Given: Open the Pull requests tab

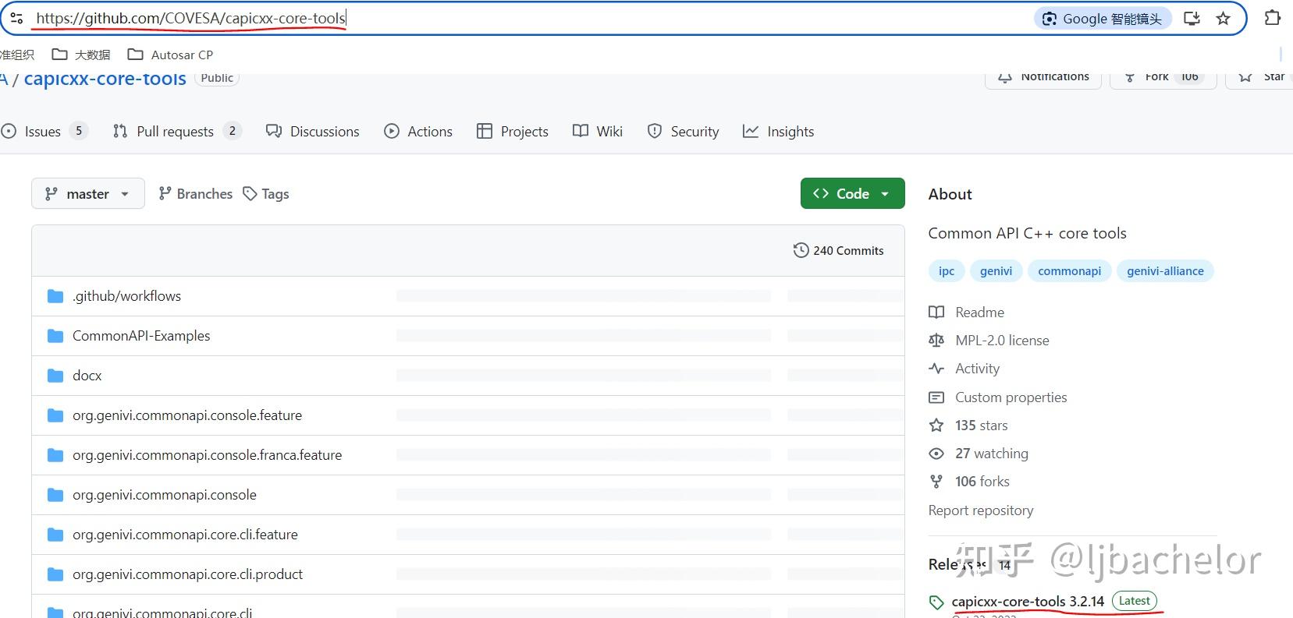Looking at the screenshot, I should (176, 131).
